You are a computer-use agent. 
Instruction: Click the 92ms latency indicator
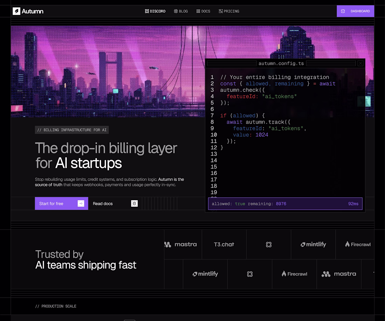(353, 204)
